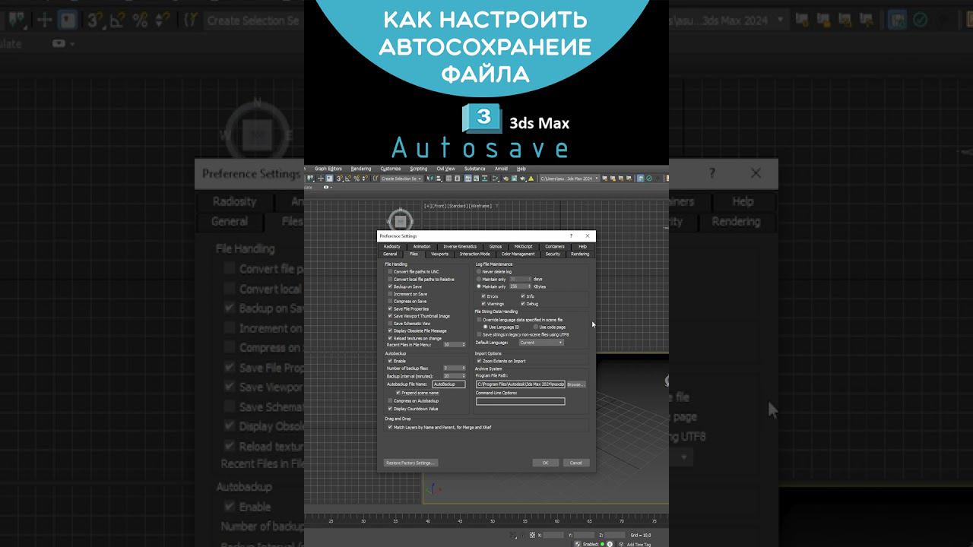Screen dimensions: 973x547
Task: Open the Default Language dropdown
Action: [x=541, y=343]
